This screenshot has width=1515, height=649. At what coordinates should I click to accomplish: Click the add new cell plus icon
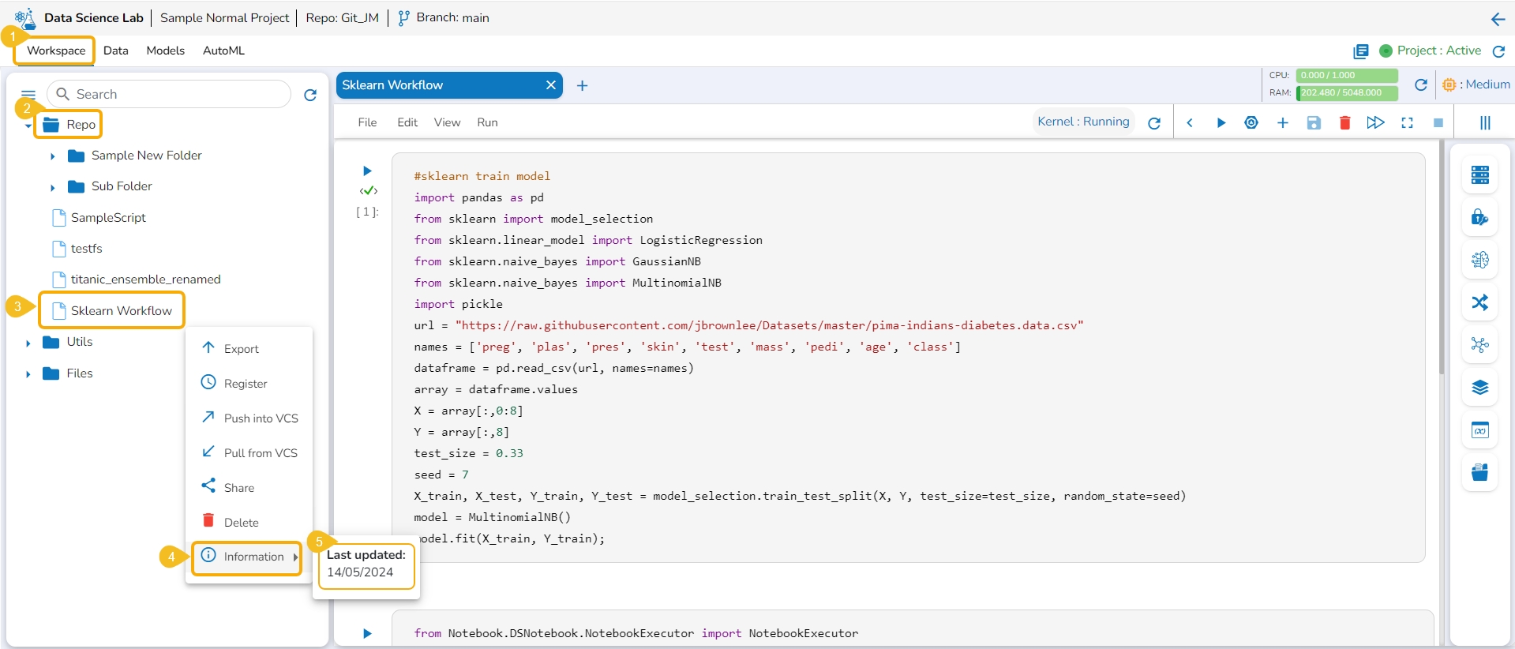[x=1282, y=122]
